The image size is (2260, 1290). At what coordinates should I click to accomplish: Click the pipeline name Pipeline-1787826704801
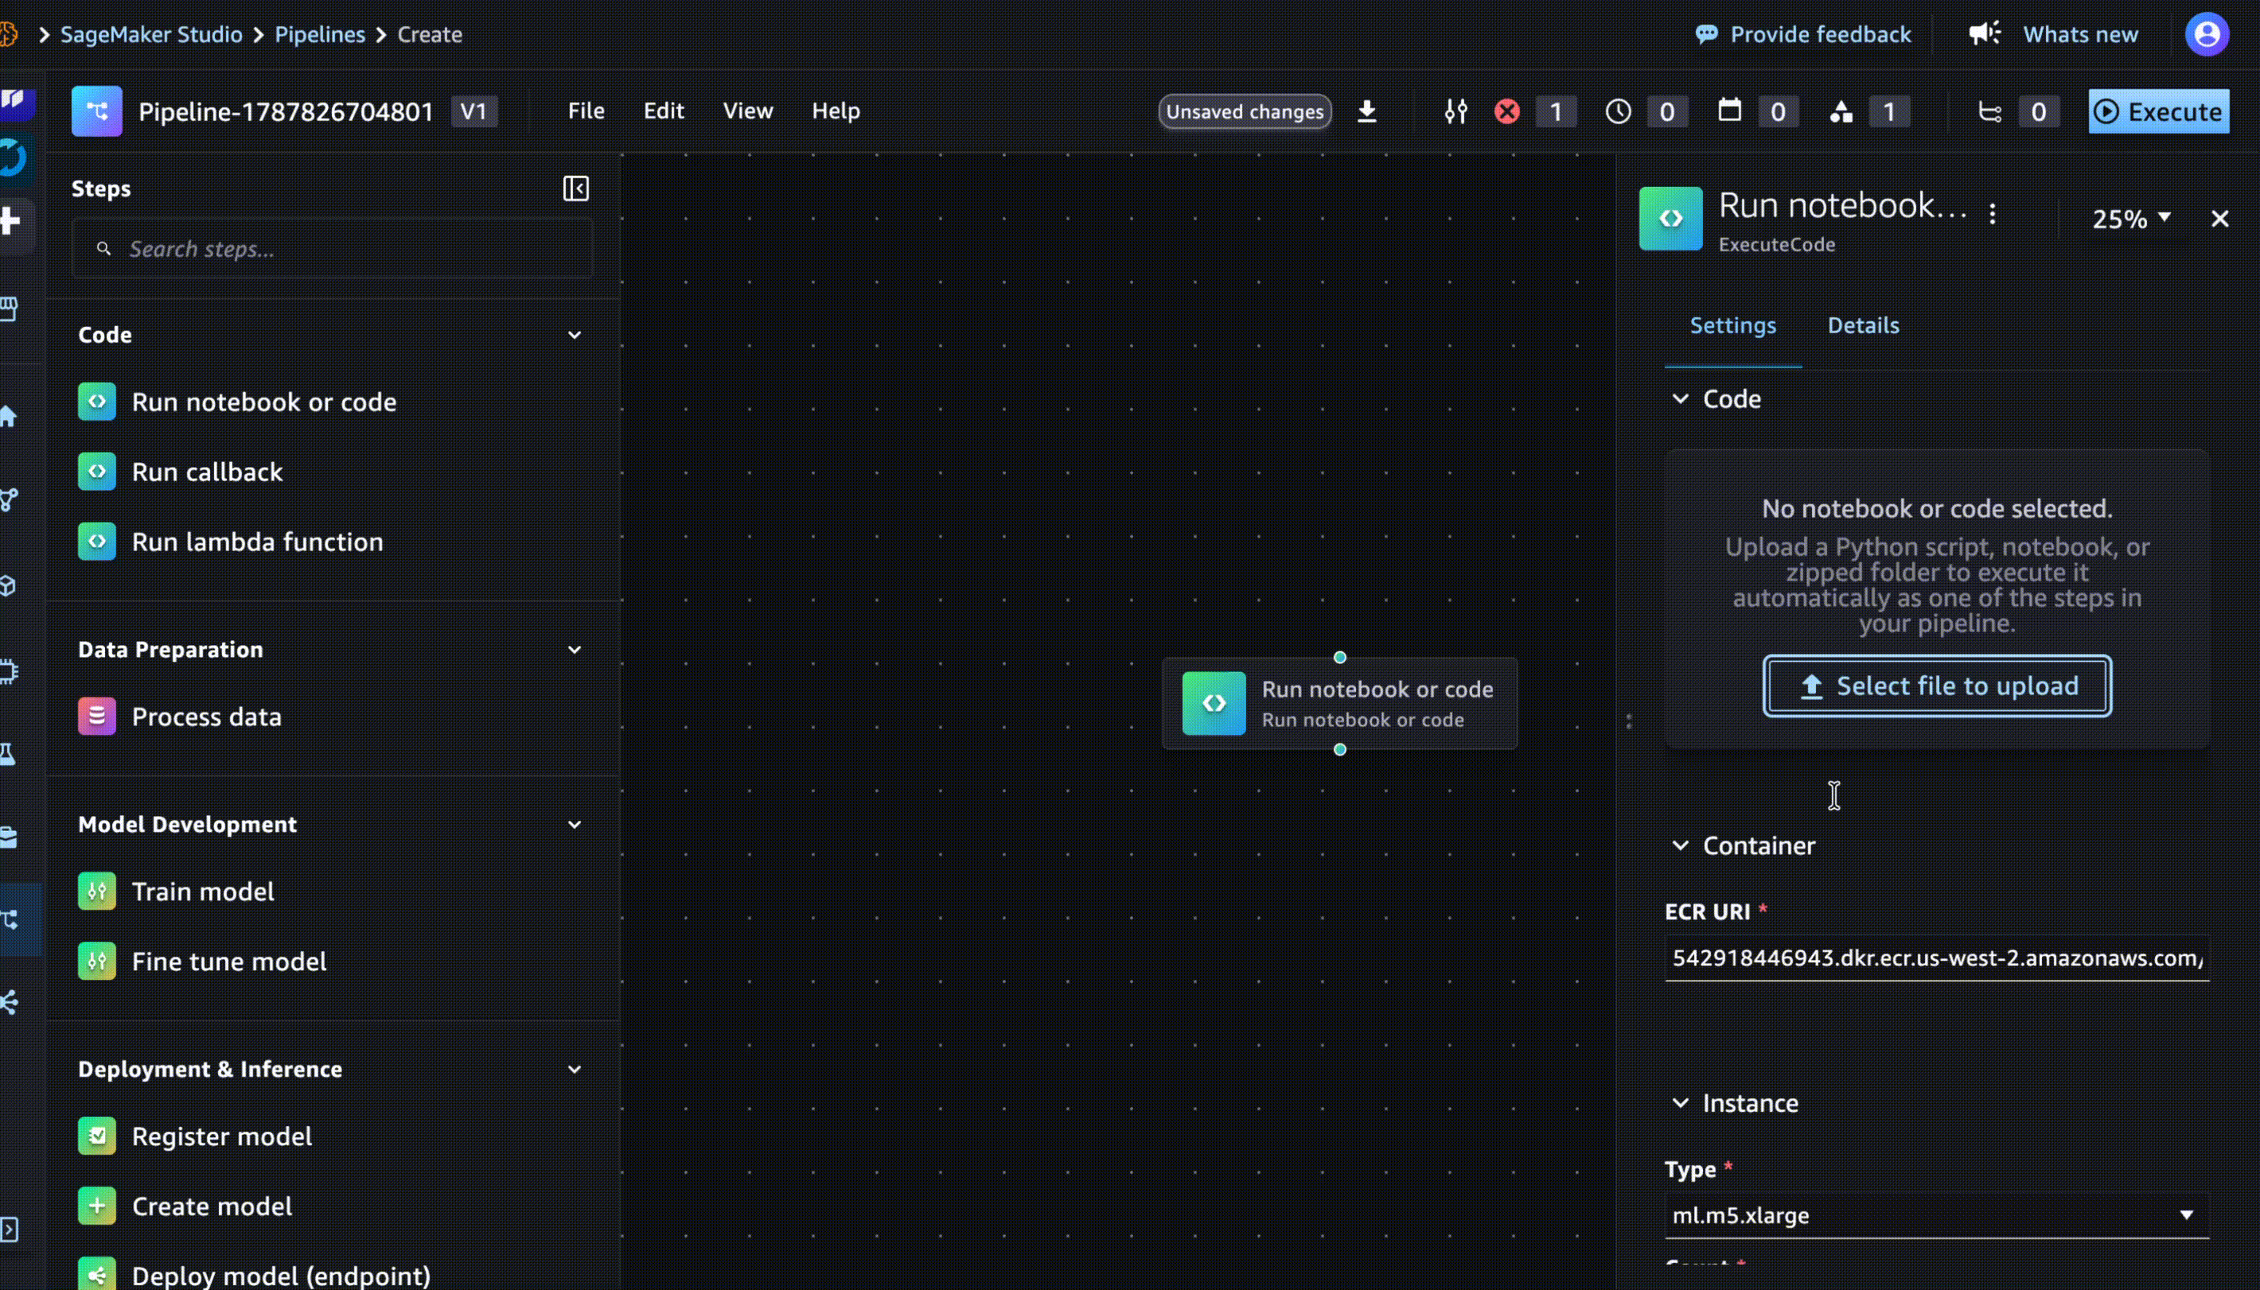[286, 111]
